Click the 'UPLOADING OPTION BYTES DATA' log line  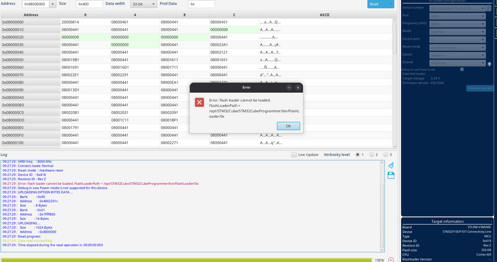click(38, 192)
